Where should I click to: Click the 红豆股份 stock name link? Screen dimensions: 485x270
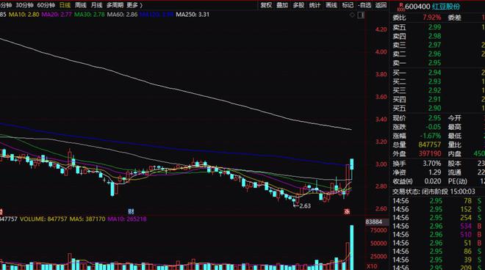pos(446,7)
